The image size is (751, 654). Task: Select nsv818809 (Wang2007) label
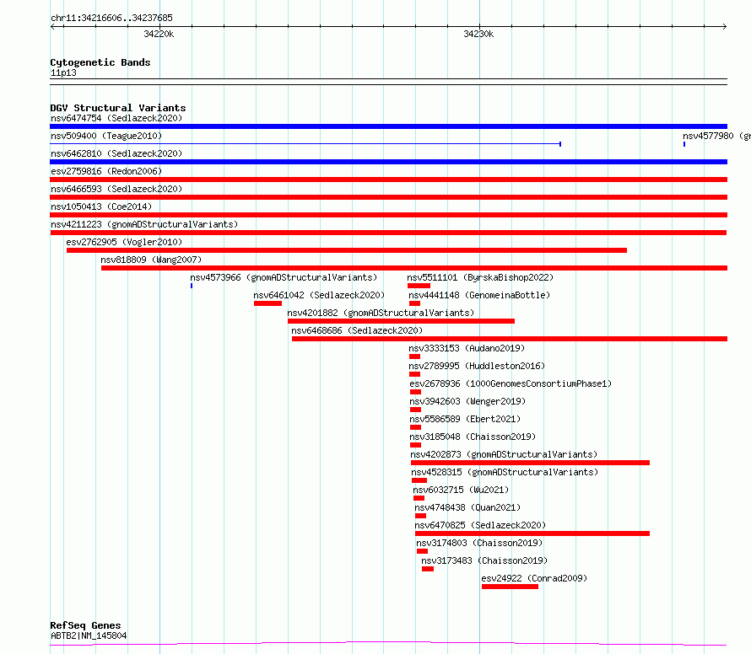pos(151,260)
